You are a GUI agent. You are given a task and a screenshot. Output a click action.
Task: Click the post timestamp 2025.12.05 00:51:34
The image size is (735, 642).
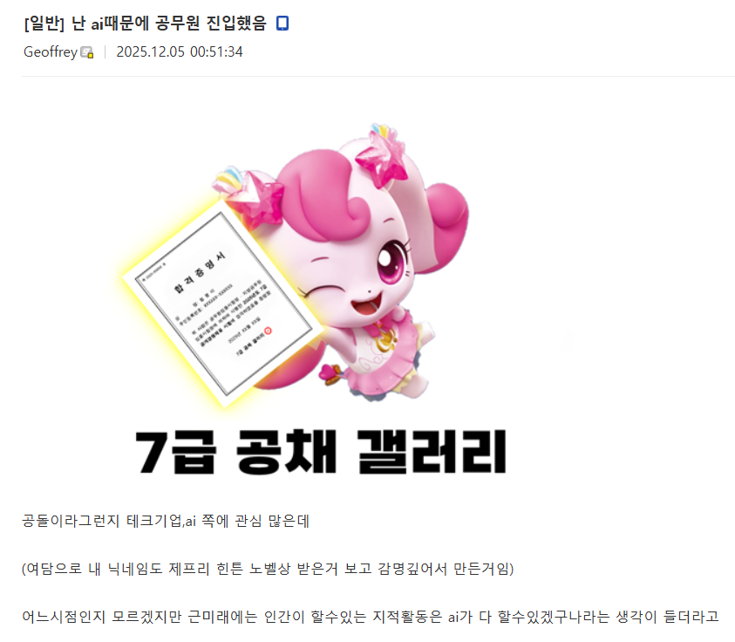click(179, 51)
